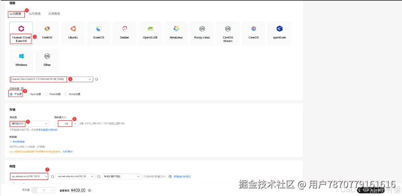Open the vpc-default-smb VPC dropdown
The image size is (402, 196).
[x=29, y=176]
